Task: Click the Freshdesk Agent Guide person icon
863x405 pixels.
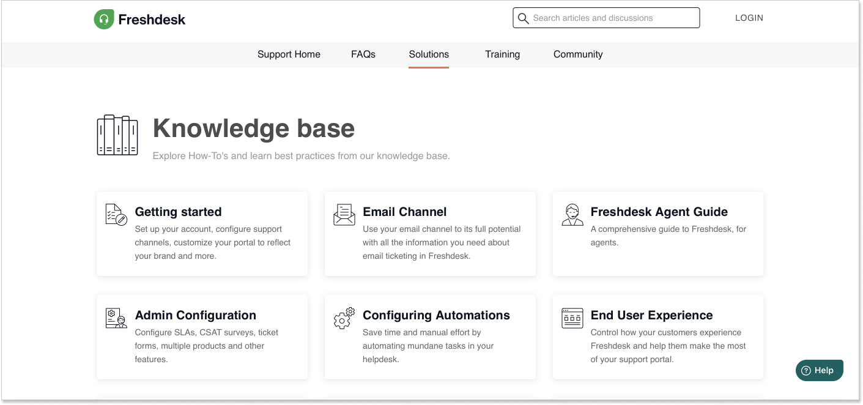Action: click(x=572, y=215)
